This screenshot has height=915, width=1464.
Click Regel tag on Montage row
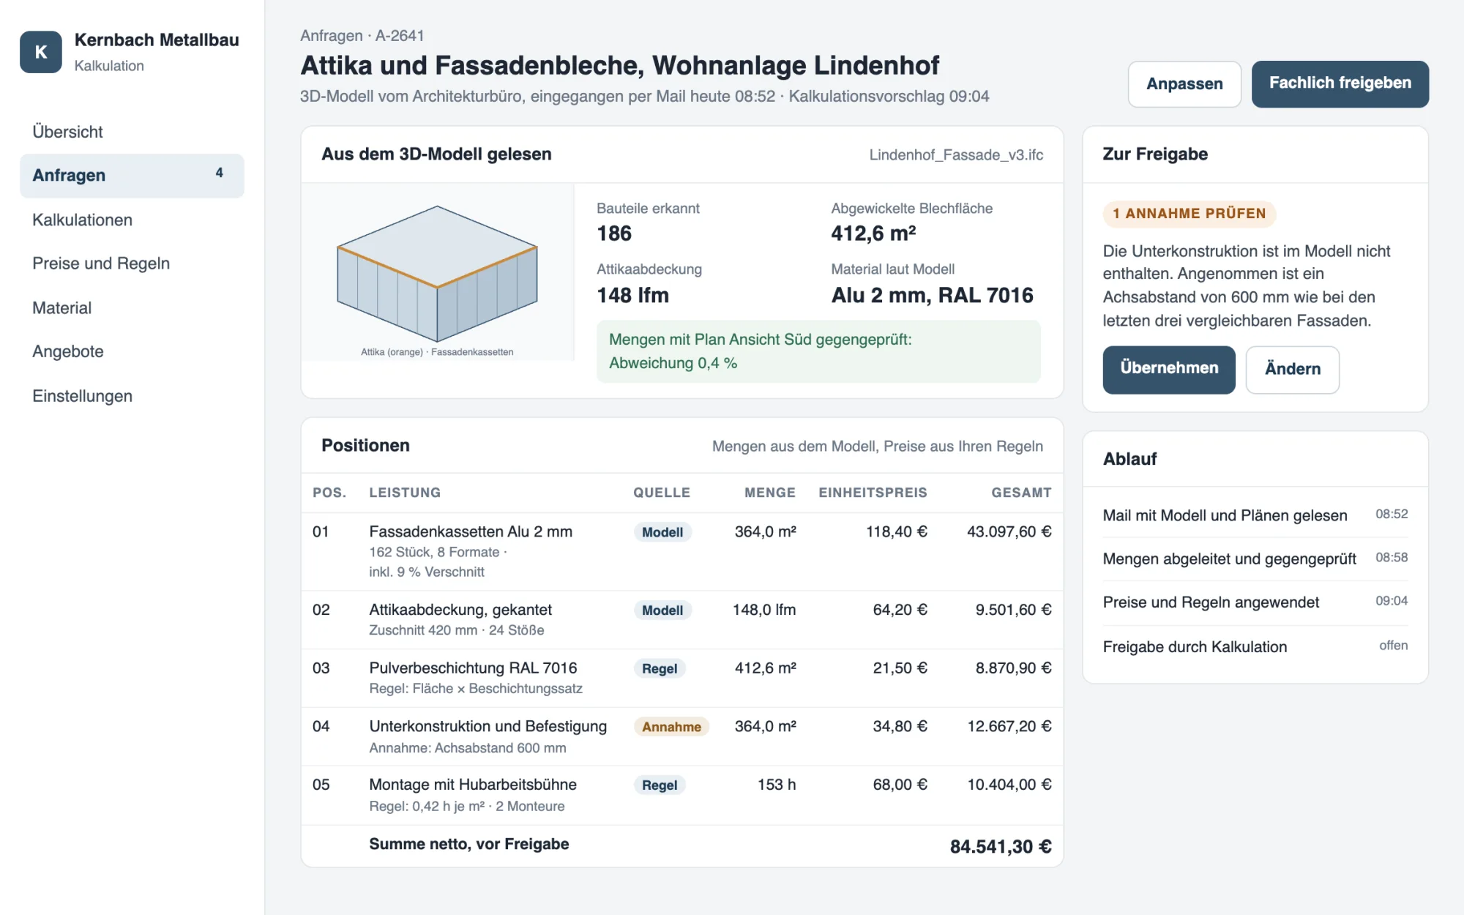pyautogui.click(x=660, y=785)
